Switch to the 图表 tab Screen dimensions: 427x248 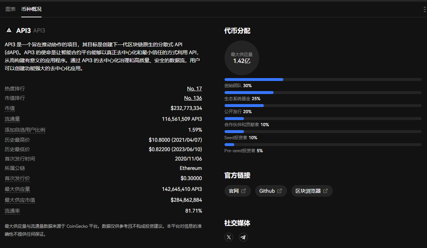[10, 10]
